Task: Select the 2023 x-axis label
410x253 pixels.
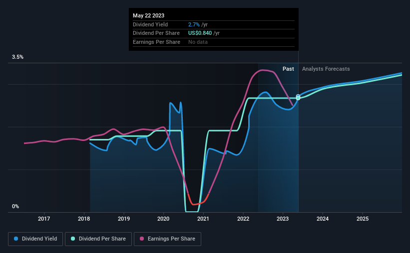Action: point(283,219)
